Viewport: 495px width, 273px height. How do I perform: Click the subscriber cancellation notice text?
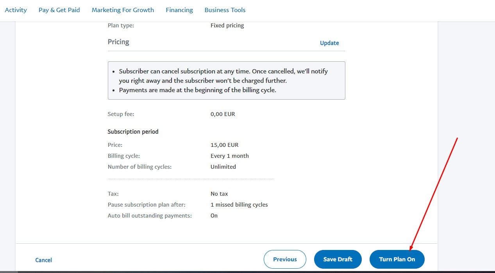point(223,76)
